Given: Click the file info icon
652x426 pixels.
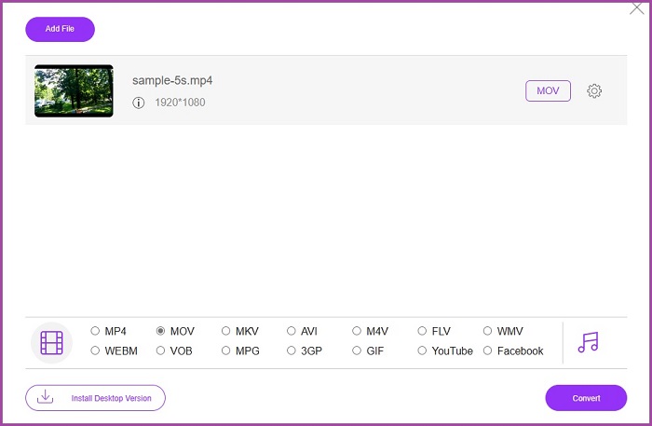Looking at the screenshot, I should [139, 103].
